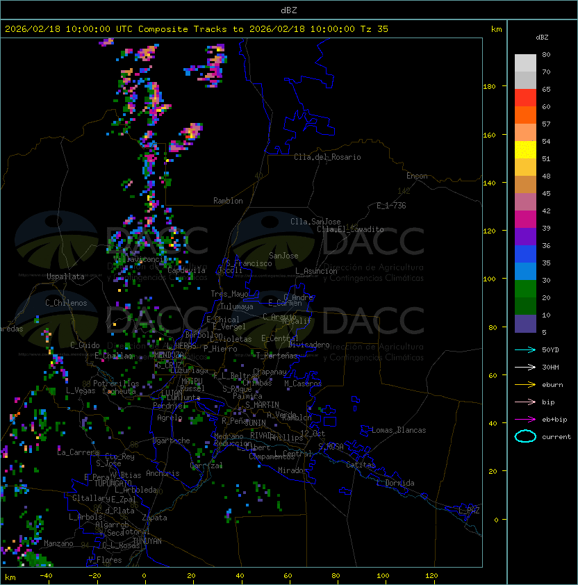Click the Catitas place label
This screenshot has width=578, height=585.
361,465
